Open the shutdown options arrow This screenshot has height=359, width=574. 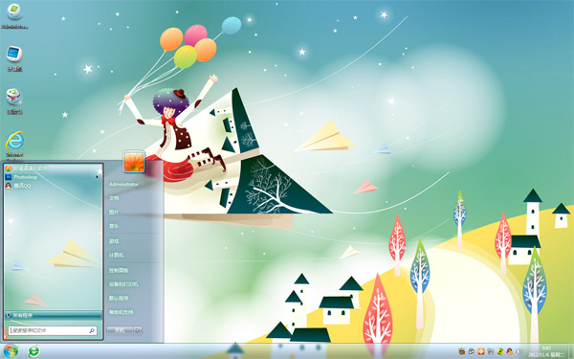138,330
